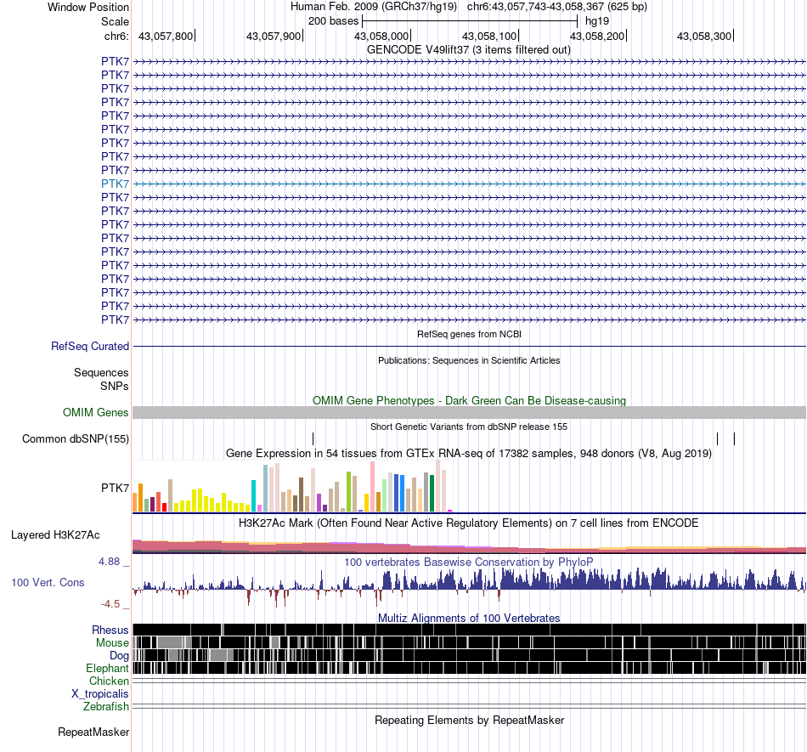
Task: Open the GTEx Gene Expression track title
Action: (468, 454)
